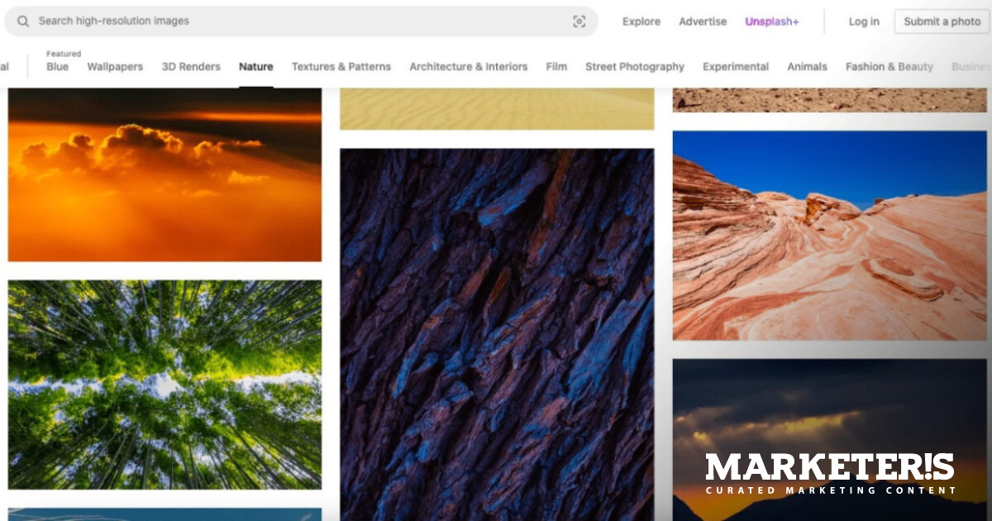Open the Advertise link

click(x=703, y=22)
